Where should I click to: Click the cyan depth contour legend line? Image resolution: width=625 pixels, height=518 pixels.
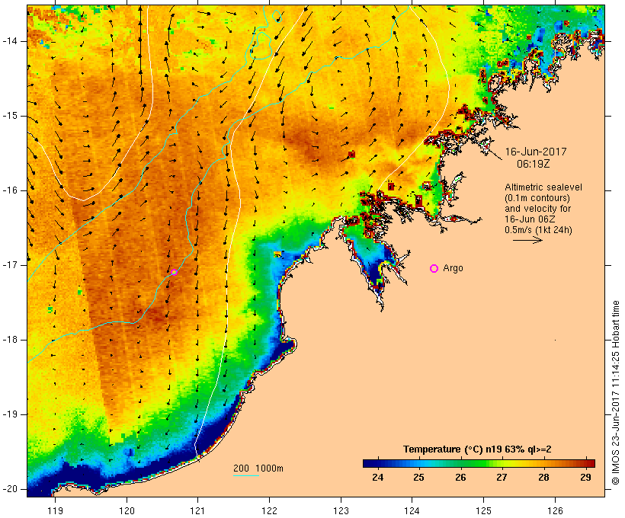[x=246, y=475]
